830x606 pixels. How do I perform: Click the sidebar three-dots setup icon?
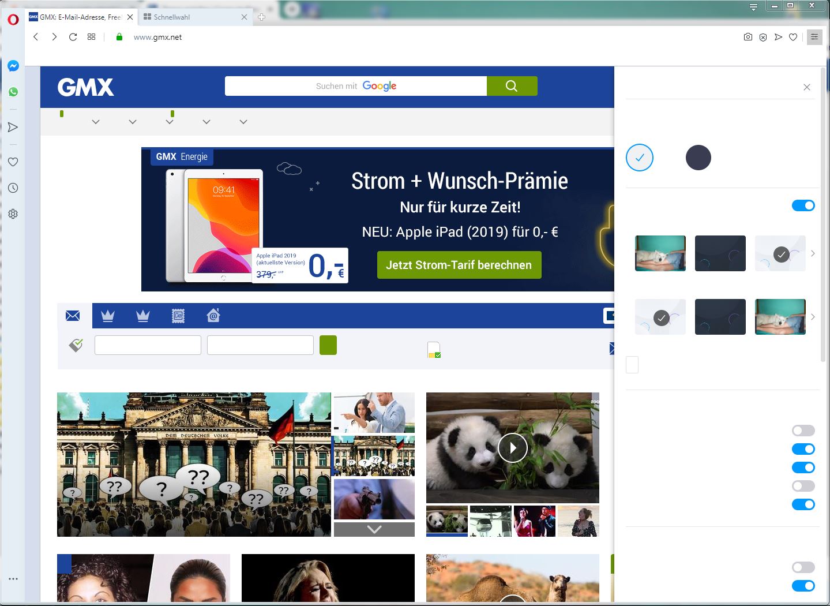tap(13, 578)
